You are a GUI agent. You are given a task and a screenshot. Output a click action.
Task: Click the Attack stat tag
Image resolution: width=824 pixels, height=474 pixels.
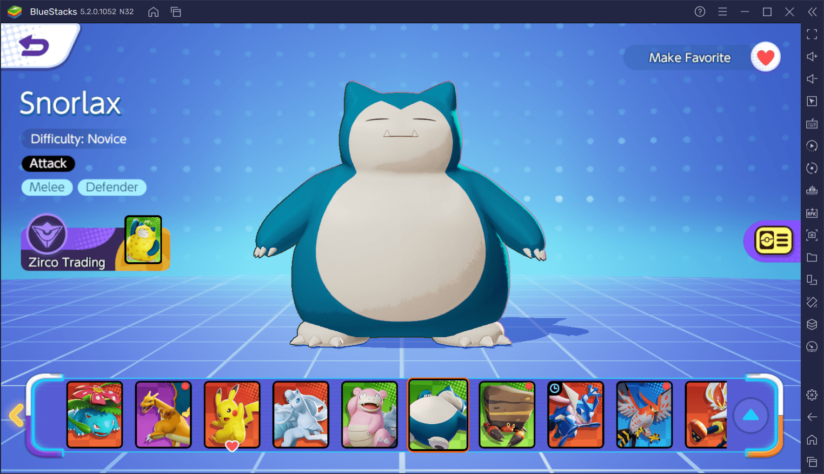48,163
